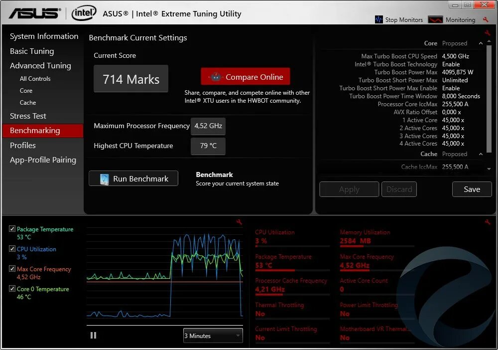The image size is (498, 350).
Task: Click the settings list scrollbar down arrow
Action: pyautogui.click(x=489, y=169)
